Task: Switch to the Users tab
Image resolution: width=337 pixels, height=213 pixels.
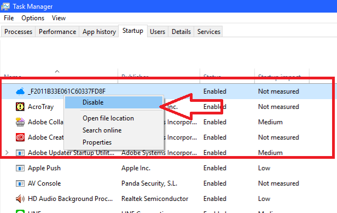Action: pos(158,32)
